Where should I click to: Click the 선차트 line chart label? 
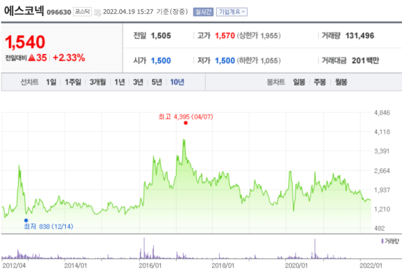30,82
